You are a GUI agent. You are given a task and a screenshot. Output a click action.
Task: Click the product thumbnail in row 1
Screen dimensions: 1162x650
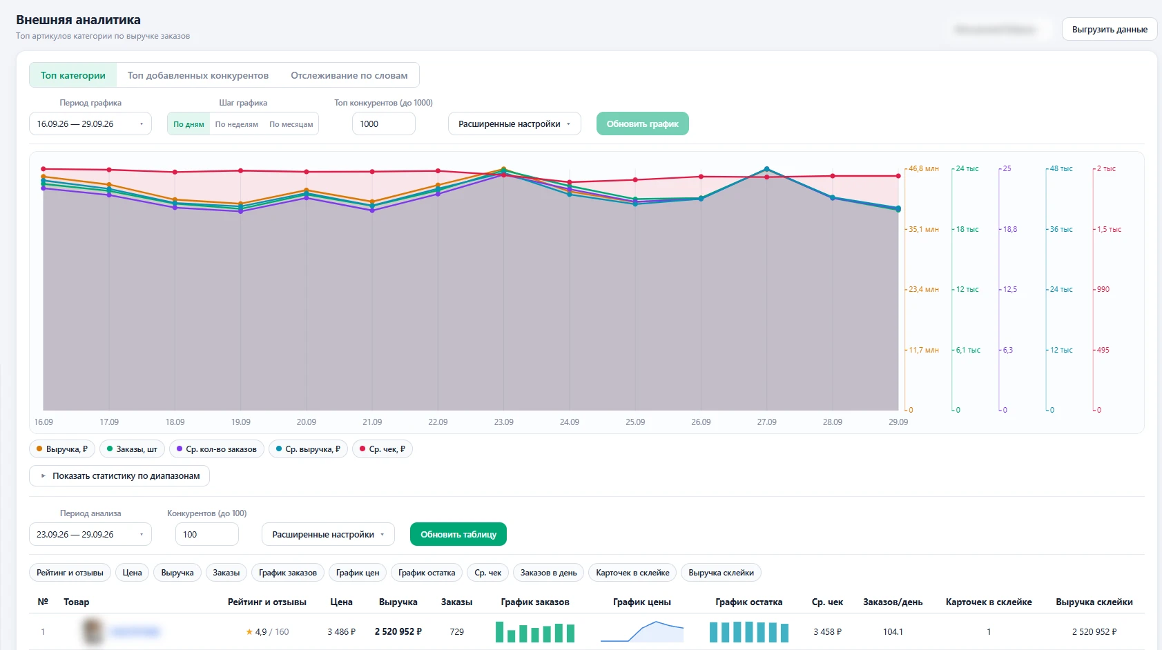[x=93, y=631]
